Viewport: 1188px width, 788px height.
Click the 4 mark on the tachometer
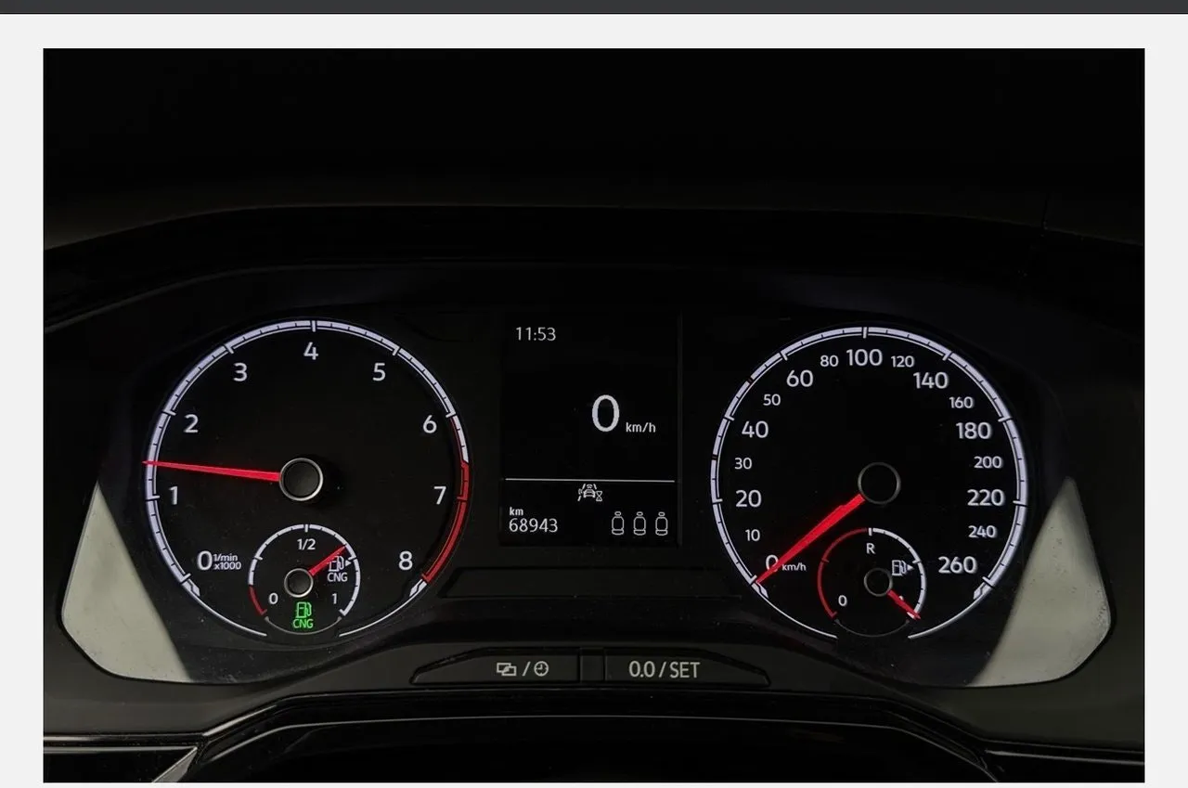point(311,352)
